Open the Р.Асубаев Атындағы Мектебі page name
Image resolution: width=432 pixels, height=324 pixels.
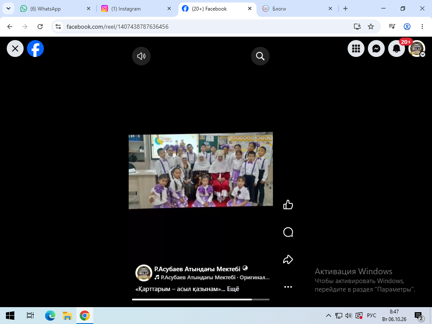(x=197, y=269)
